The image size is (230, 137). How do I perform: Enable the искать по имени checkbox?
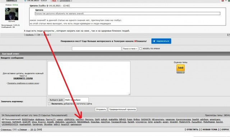click(x=141, y=49)
